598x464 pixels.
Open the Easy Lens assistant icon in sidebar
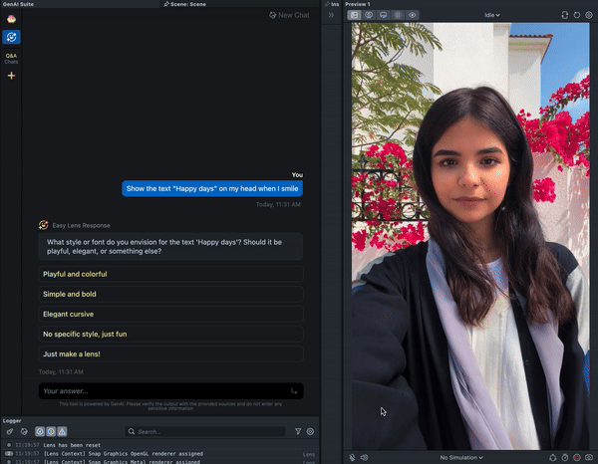tap(12, 36)
